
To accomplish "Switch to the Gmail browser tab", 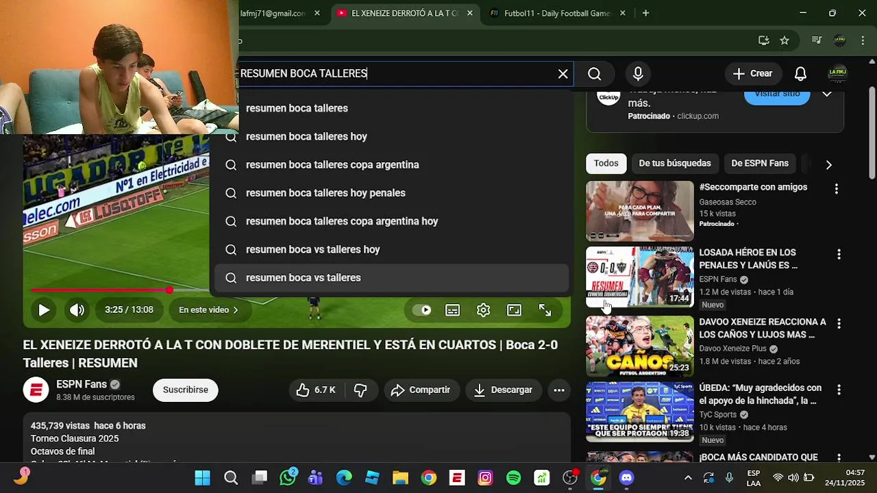I will point(273,13).
